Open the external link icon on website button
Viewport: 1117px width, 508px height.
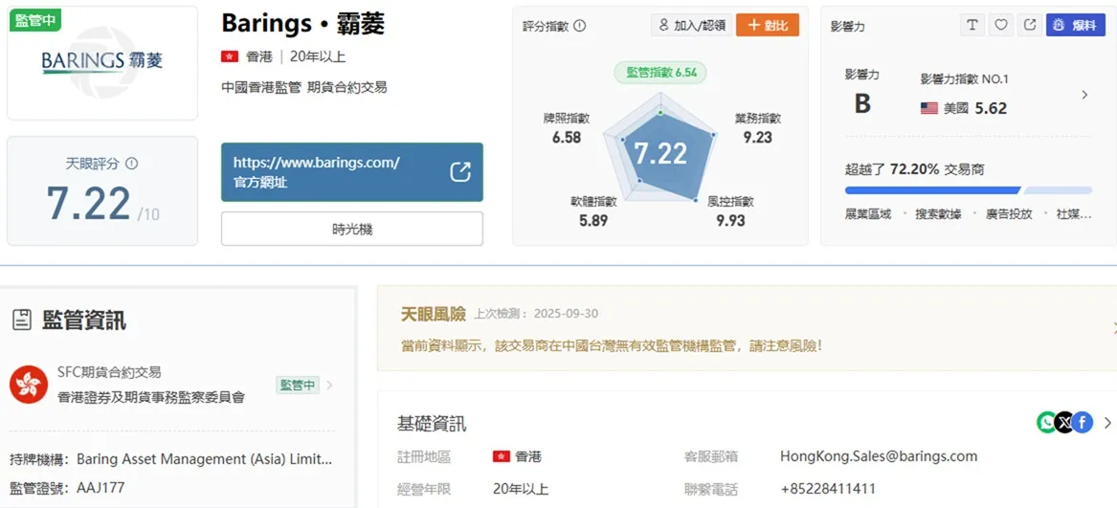(x=460, y=171)
